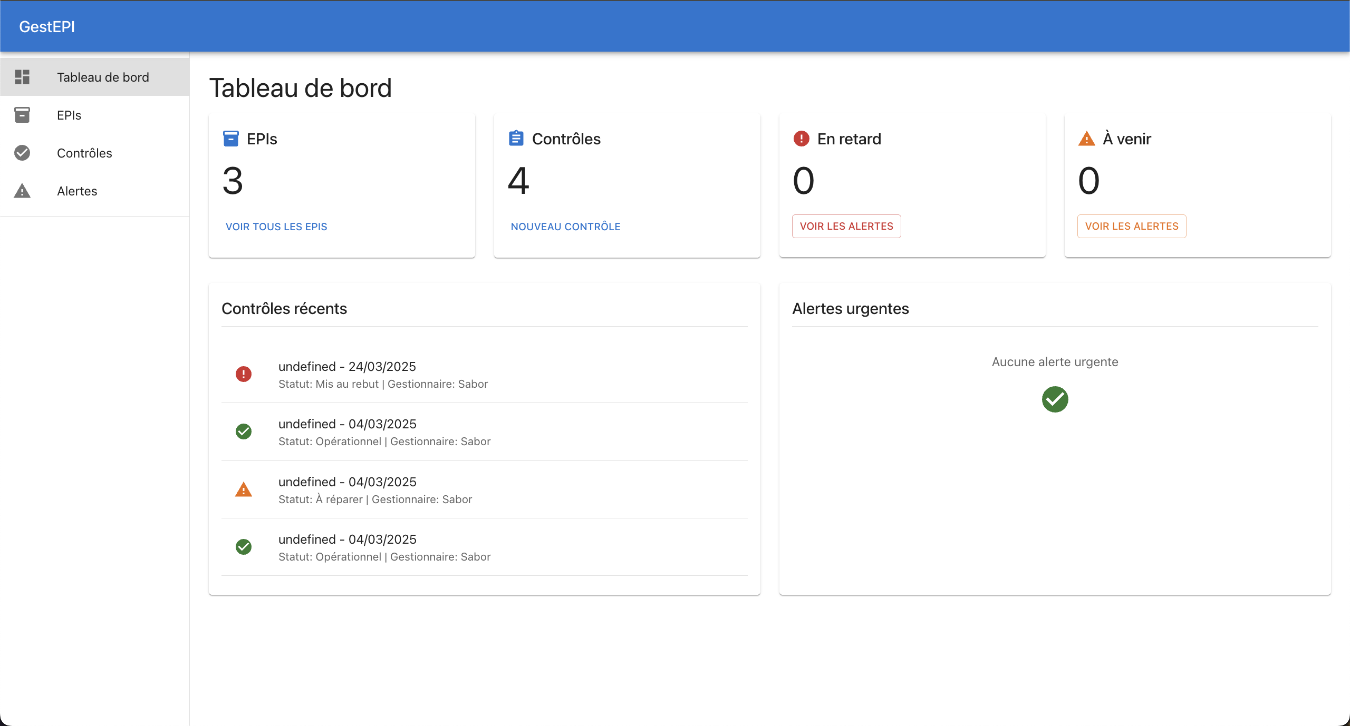
Task: Click the Contrôles clipboard card icon
Action: (516, 139)
